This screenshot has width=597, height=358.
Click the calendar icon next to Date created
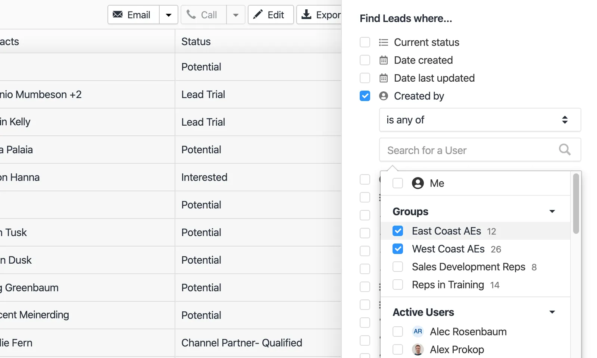coord(383,60)
